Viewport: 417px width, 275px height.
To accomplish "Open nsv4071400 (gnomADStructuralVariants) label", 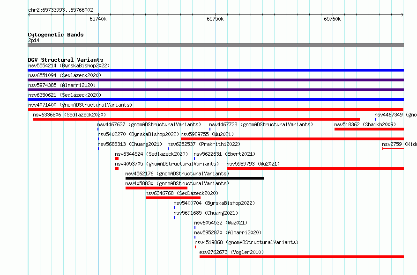I will [80, 105].
